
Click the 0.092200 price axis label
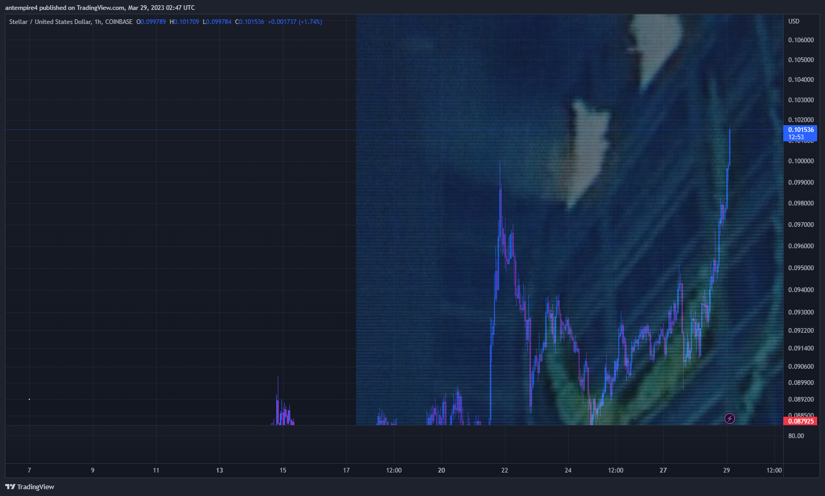click(801, 331)
